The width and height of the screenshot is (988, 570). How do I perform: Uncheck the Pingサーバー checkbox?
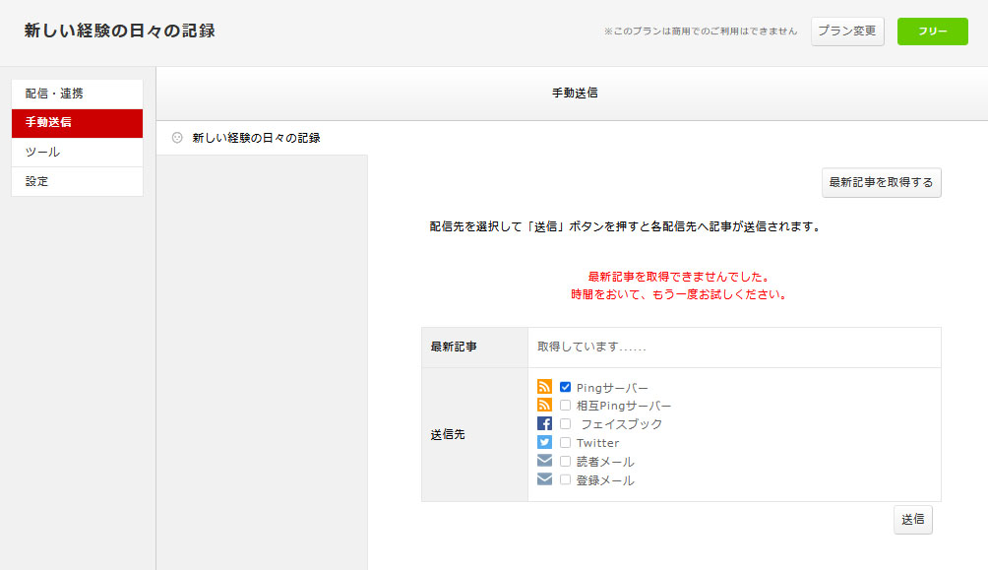click(565, 387)
